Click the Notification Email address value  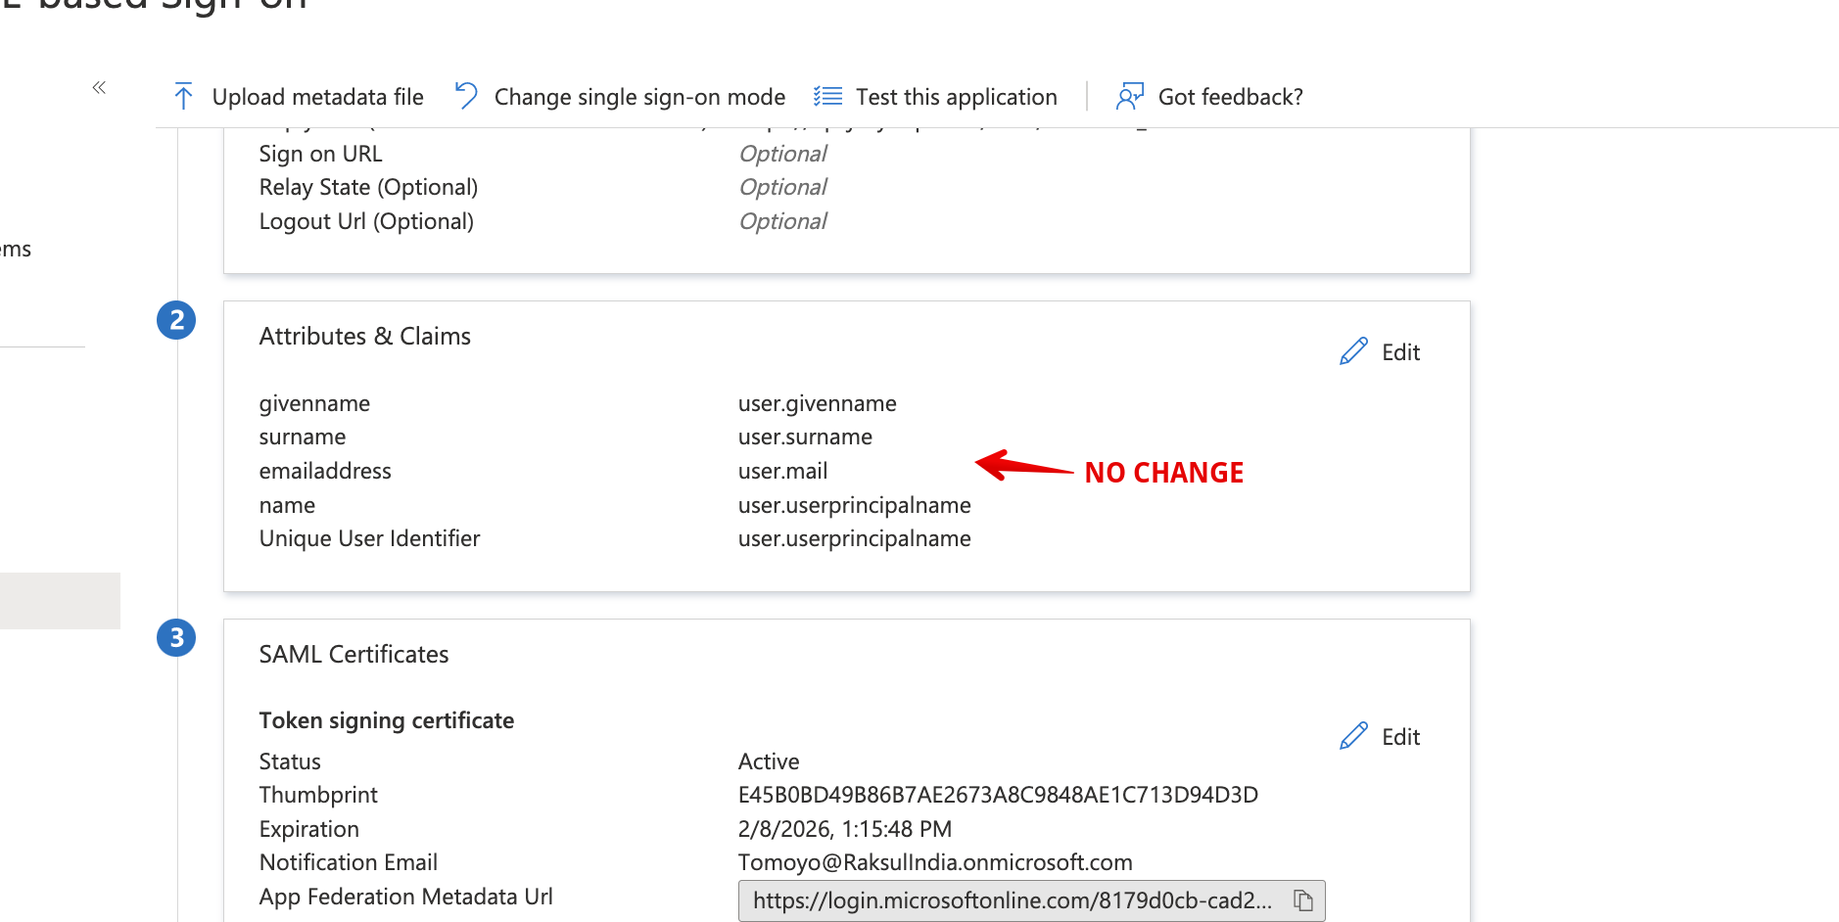tap(934, 862)
